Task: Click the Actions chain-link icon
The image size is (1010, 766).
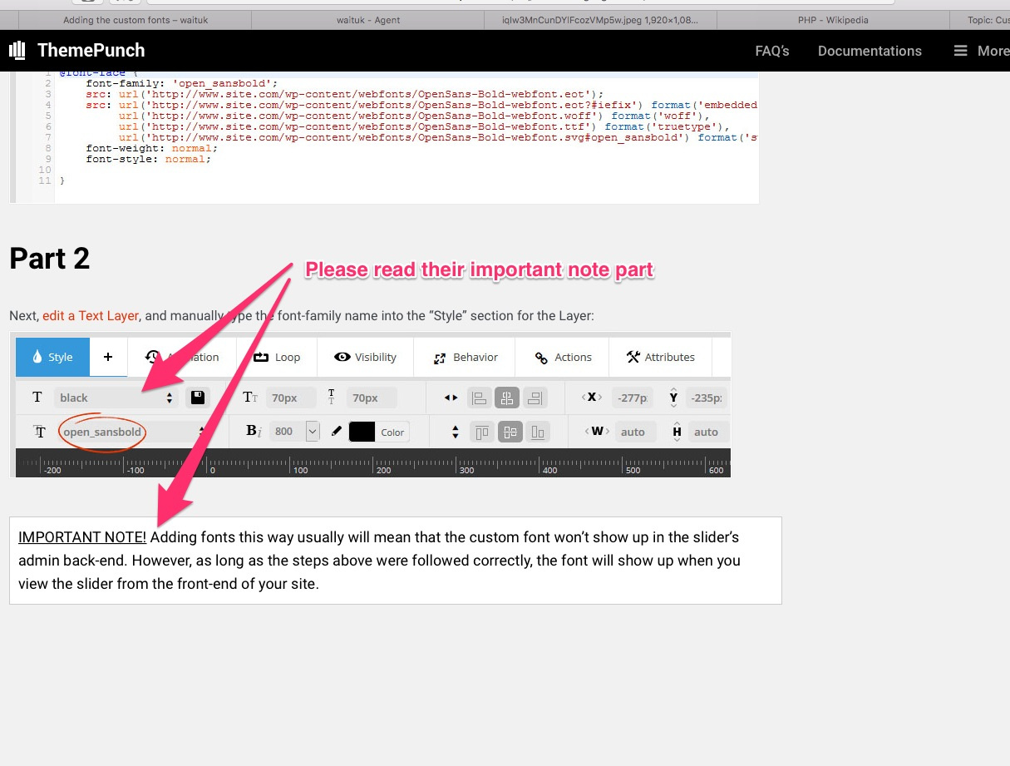Action: [540, 358]
